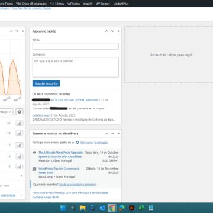Open bar chart icon for the 3 row
The width and height of the screenshot is (213, 213).
pos(20,167)
